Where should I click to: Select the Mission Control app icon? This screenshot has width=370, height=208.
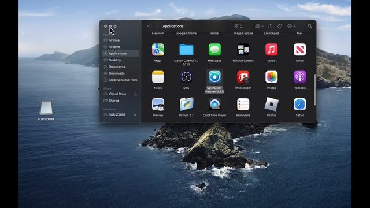click(x=243, y=50)
